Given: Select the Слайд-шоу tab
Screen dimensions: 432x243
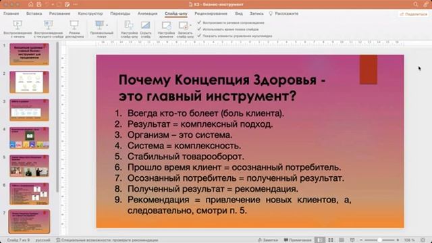Looking at the screenshot, I should 176,13.
